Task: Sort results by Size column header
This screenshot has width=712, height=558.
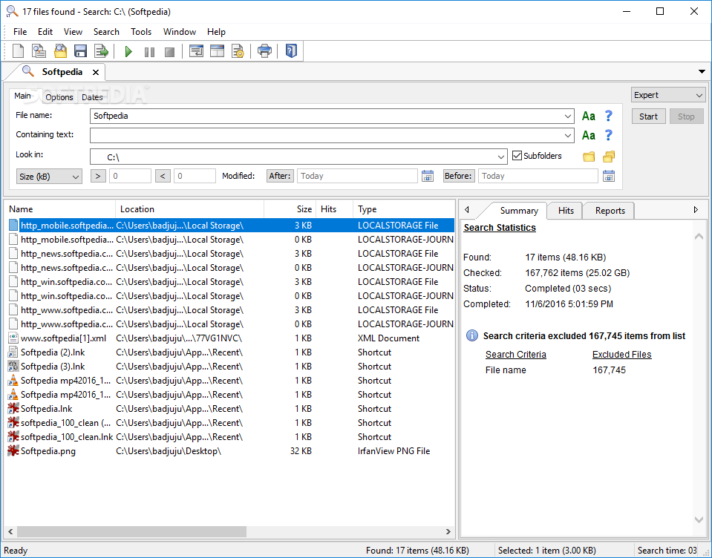Action: pyautogui.click(x=290, y=209)
